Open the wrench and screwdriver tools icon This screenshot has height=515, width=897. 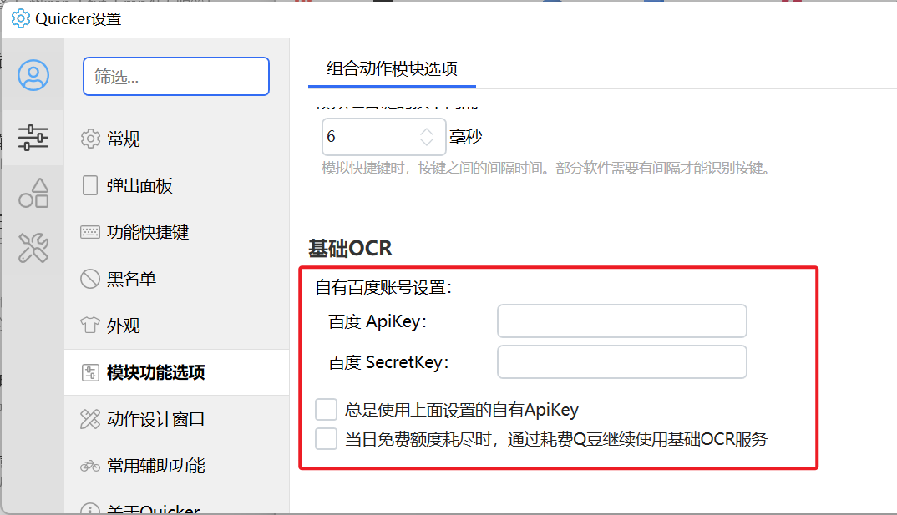click(x=33, y=248)
